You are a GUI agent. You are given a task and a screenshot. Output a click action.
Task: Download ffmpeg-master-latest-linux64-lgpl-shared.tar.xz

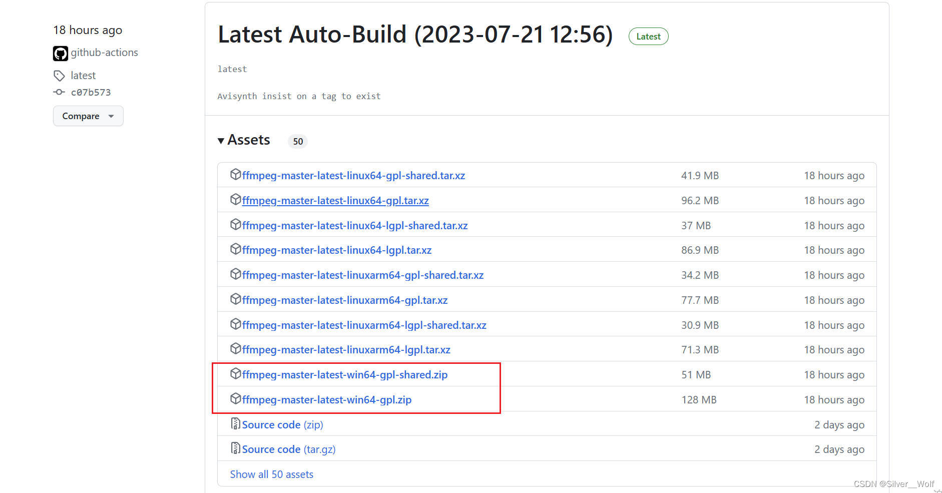(x=355, y=226)
